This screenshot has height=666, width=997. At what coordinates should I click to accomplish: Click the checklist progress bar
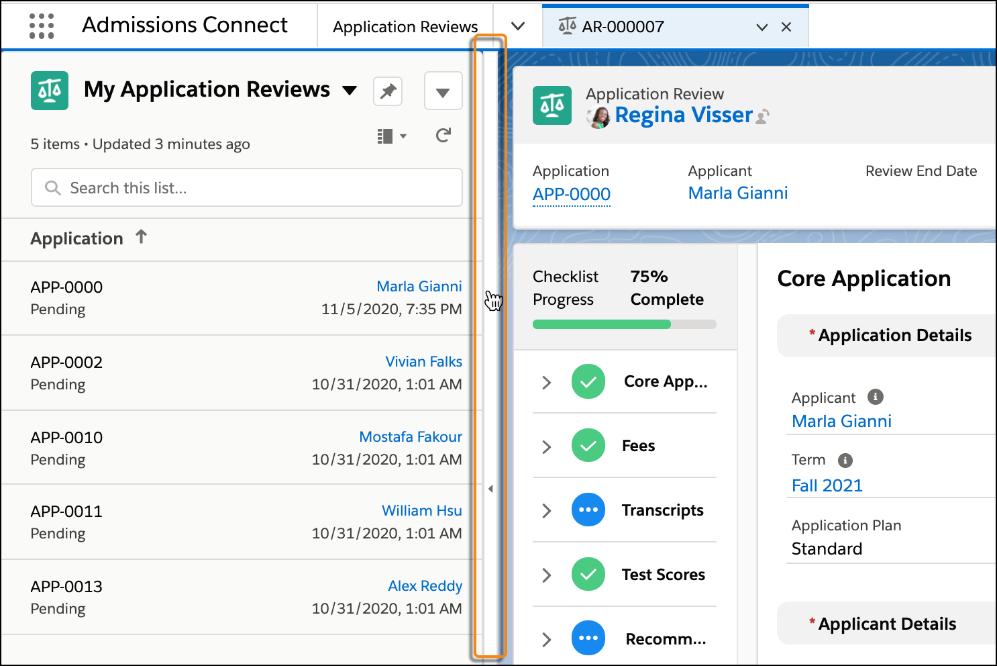625,324
